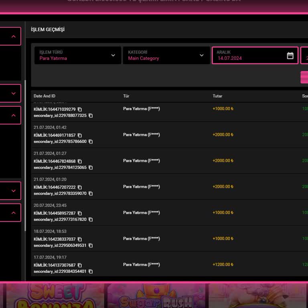Open the Sweet Bonanza game thumbnail
Viewport: 308px width, 308px height.
click(x=55, y=296)
